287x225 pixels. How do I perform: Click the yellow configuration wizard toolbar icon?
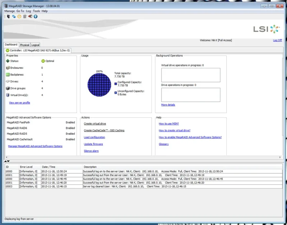[x=19, y=17]
